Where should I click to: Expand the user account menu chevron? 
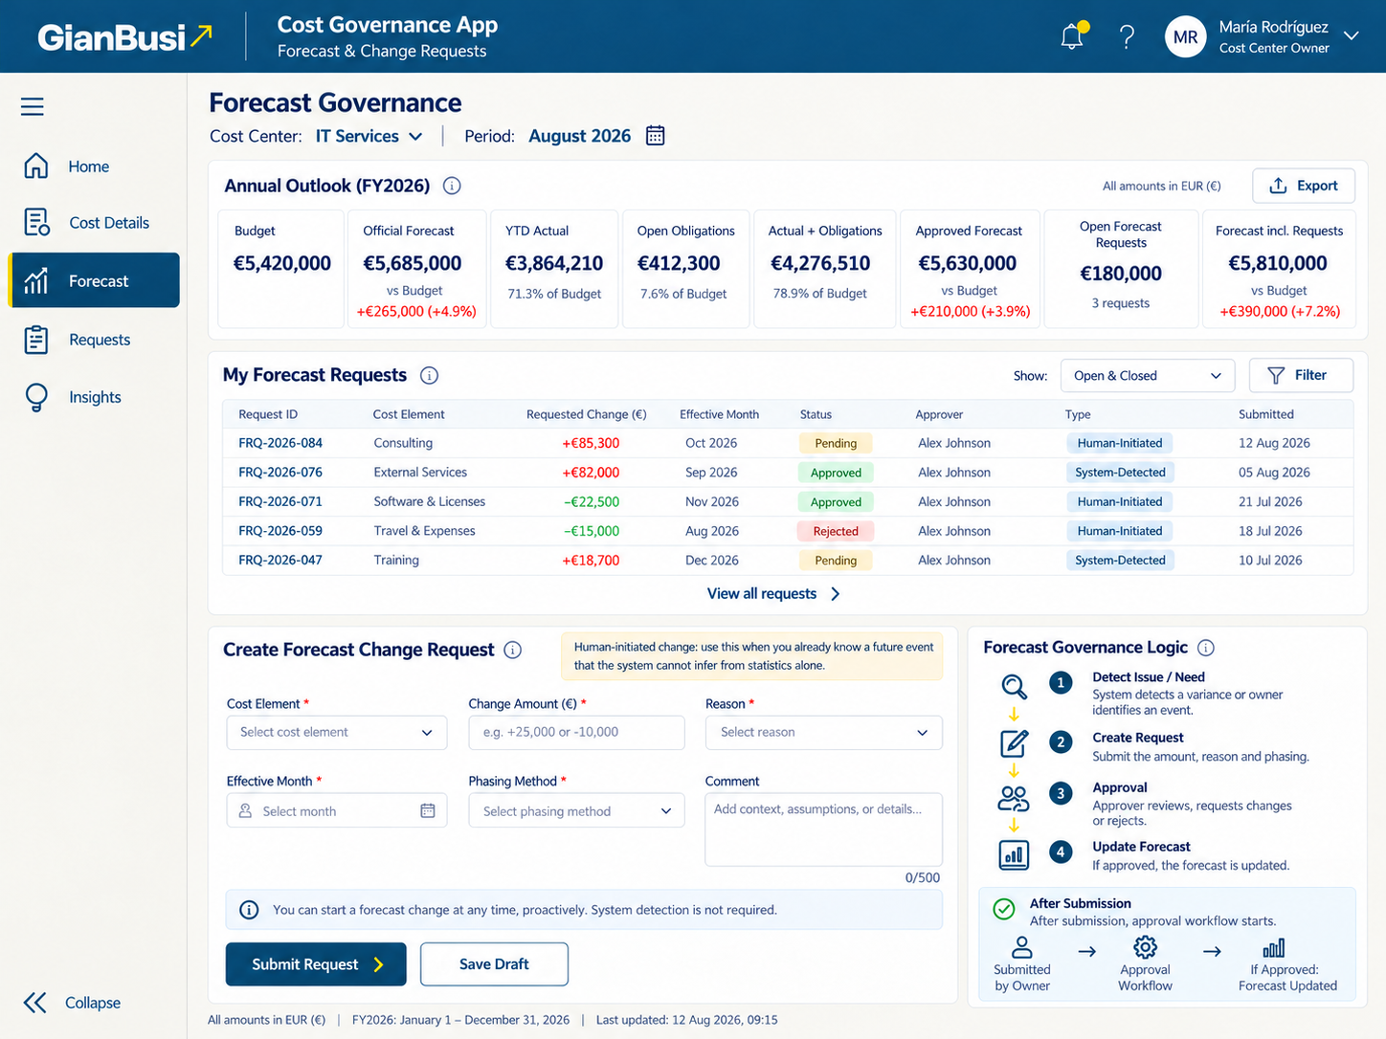[x=1352, y=36]
